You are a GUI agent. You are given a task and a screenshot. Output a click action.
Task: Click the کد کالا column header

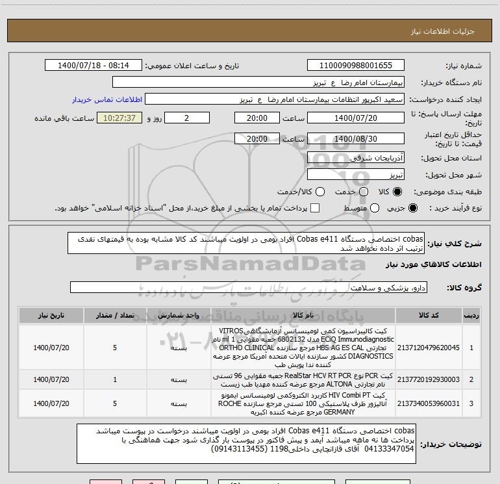[429, 315]
